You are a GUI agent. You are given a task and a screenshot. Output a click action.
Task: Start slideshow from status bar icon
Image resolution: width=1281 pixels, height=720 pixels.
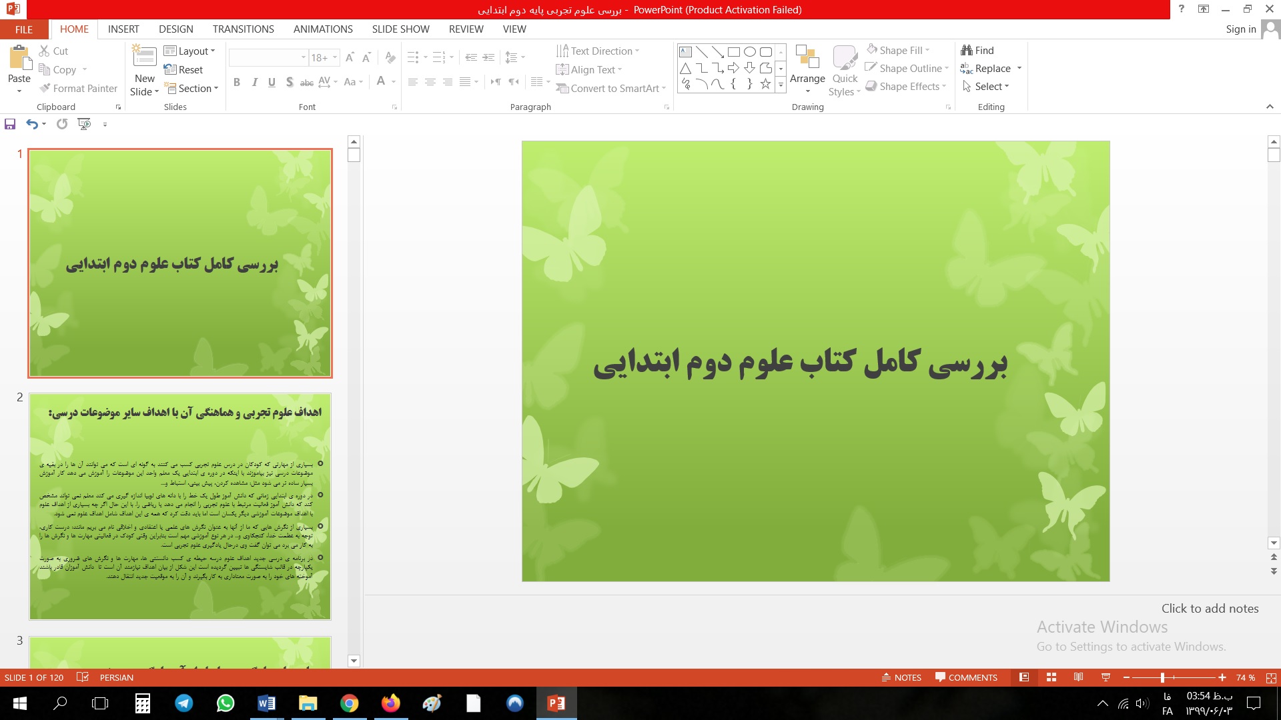click(1106, 677)
